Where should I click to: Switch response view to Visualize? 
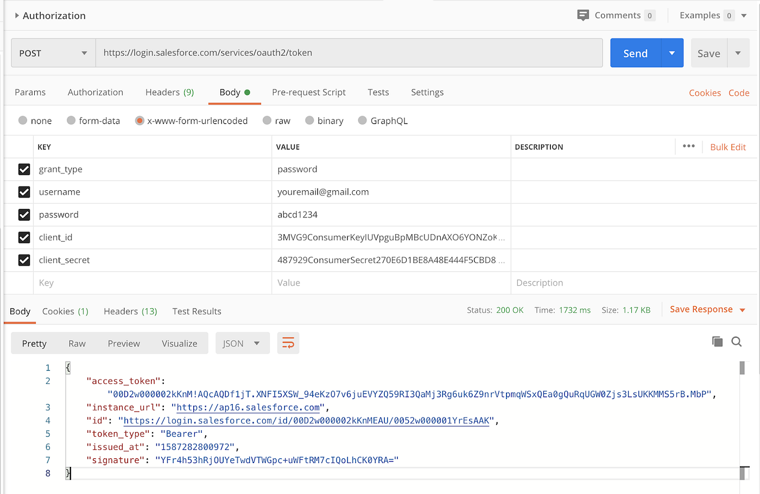coord(180,343)
